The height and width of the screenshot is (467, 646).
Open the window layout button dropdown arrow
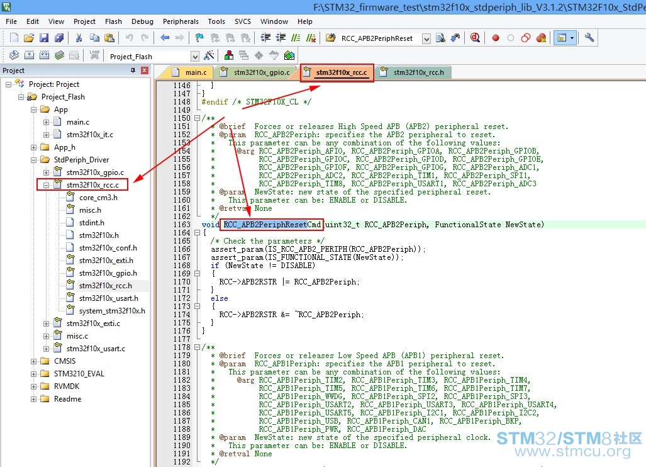[x=572, y=38]
